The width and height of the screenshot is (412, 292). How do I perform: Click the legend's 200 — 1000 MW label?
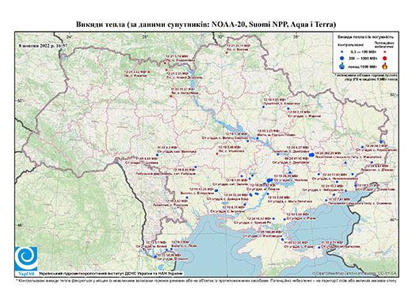pos(364,59)
